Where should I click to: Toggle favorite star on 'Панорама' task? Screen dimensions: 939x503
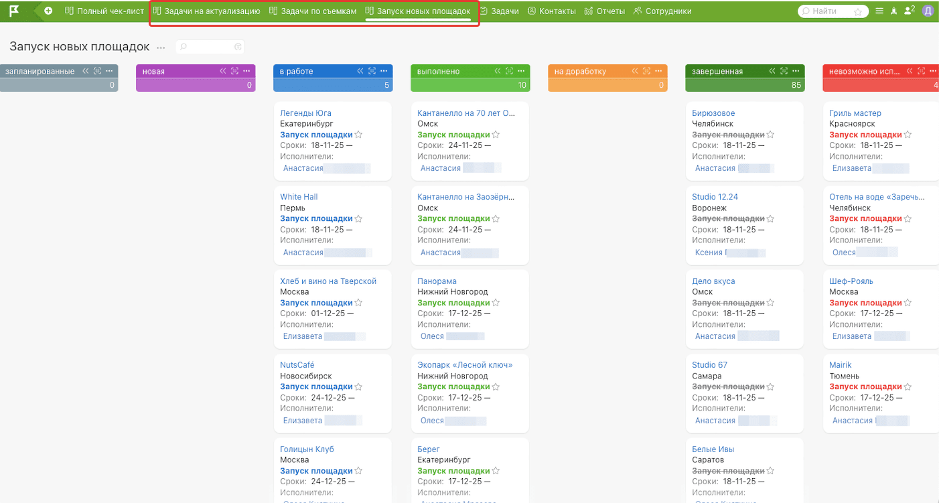pos(496,303)
